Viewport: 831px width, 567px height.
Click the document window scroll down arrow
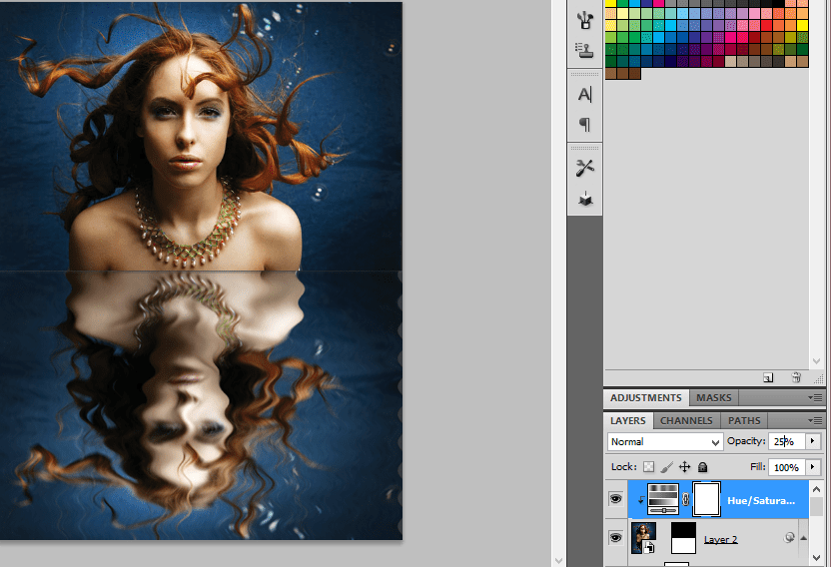[x=558, y=560]
